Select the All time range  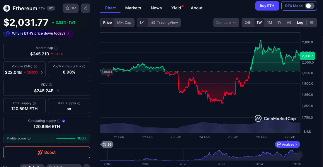289,23
